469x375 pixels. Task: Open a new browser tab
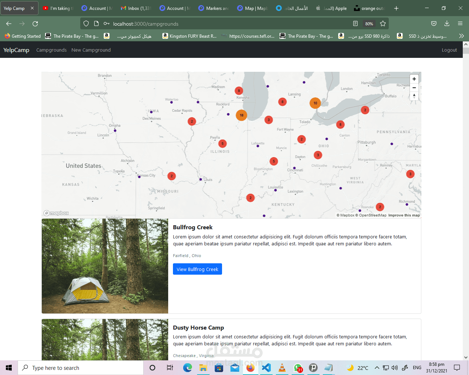pos(396,8)
